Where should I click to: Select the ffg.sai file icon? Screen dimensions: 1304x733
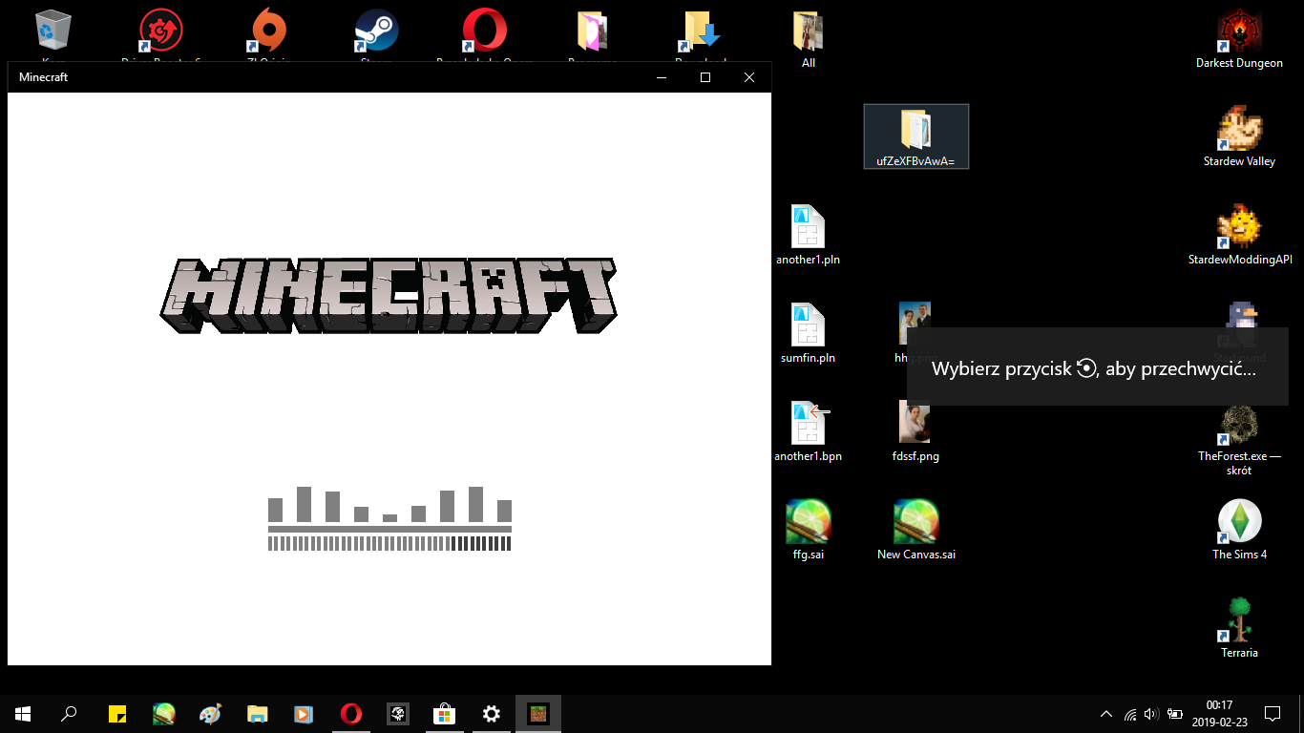[x=808, y=523]
